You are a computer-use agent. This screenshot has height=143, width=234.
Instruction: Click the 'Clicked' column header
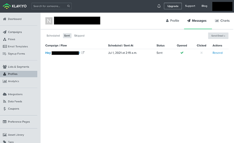coord(201,45)
